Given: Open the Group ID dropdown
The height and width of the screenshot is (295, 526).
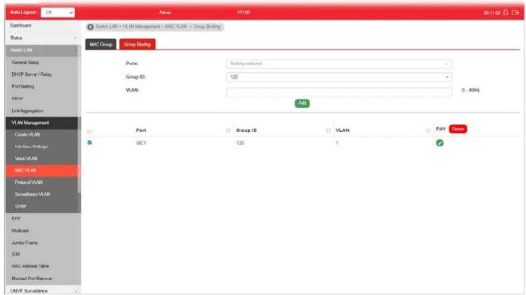Looking at the screenshot, I should [339, 77].
